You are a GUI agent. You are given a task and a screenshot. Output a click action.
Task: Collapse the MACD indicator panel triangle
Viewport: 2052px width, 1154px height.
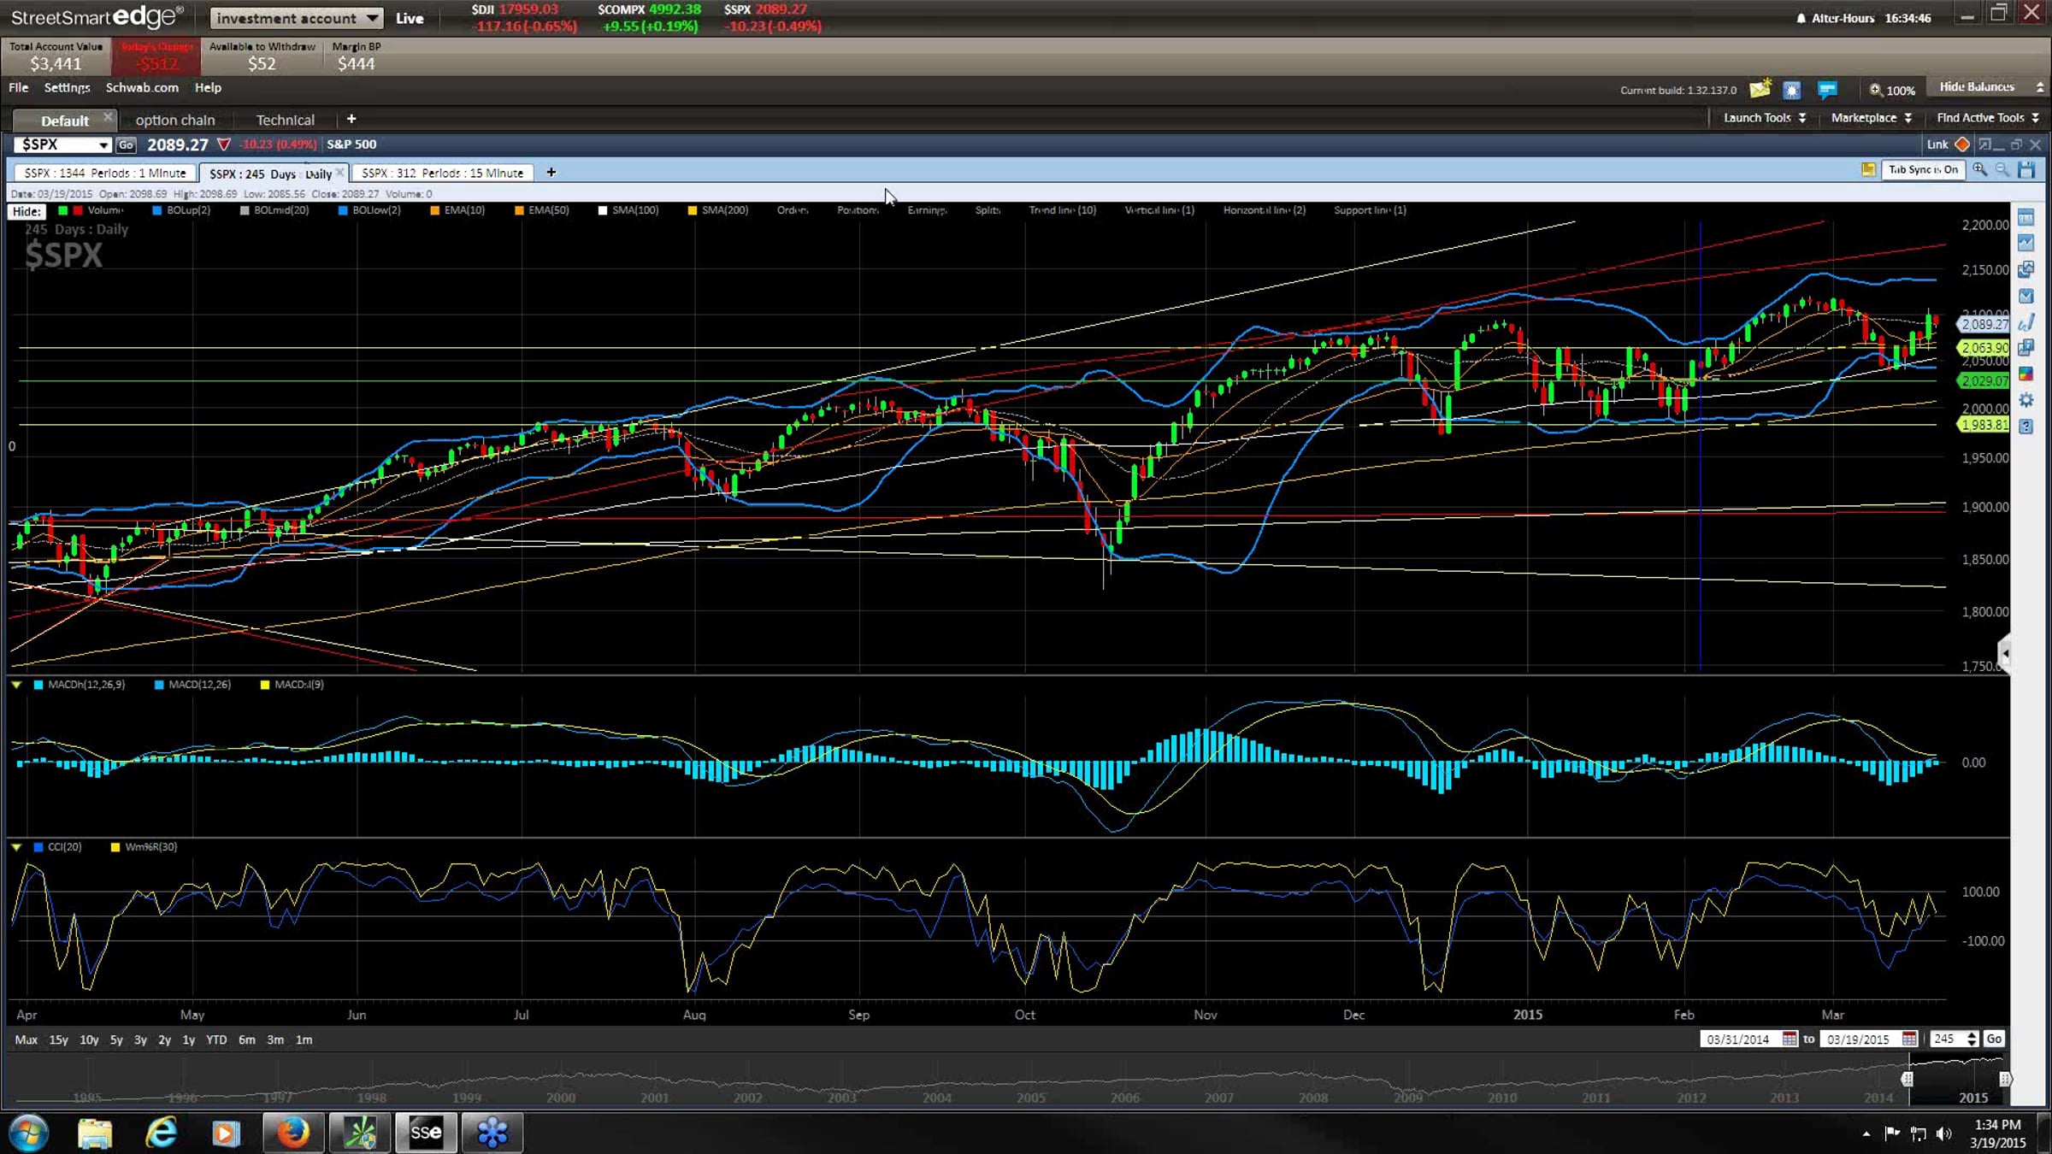coord(16,685)
